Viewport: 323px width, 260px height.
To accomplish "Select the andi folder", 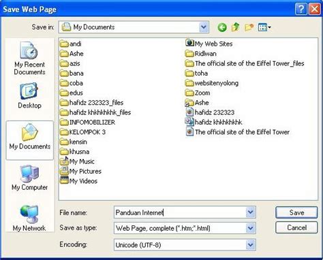I will click(x=71, y=44).
